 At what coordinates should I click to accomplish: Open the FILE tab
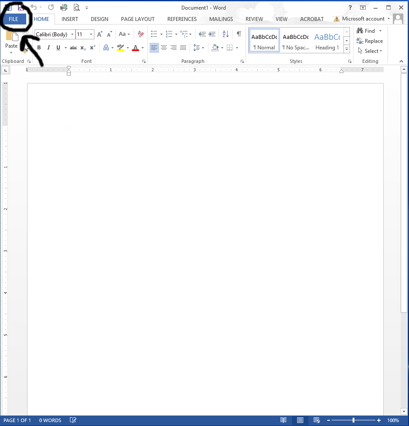click(x=13, y=19)
